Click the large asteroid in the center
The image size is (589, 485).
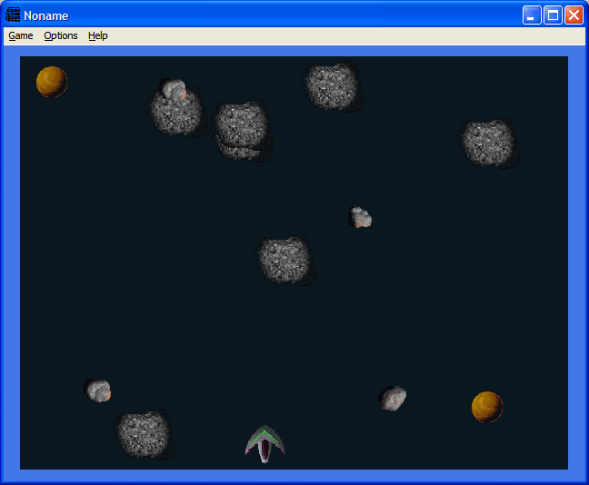[285, 260]
